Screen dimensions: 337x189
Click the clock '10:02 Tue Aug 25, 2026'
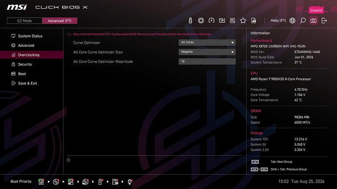[301, 182]
